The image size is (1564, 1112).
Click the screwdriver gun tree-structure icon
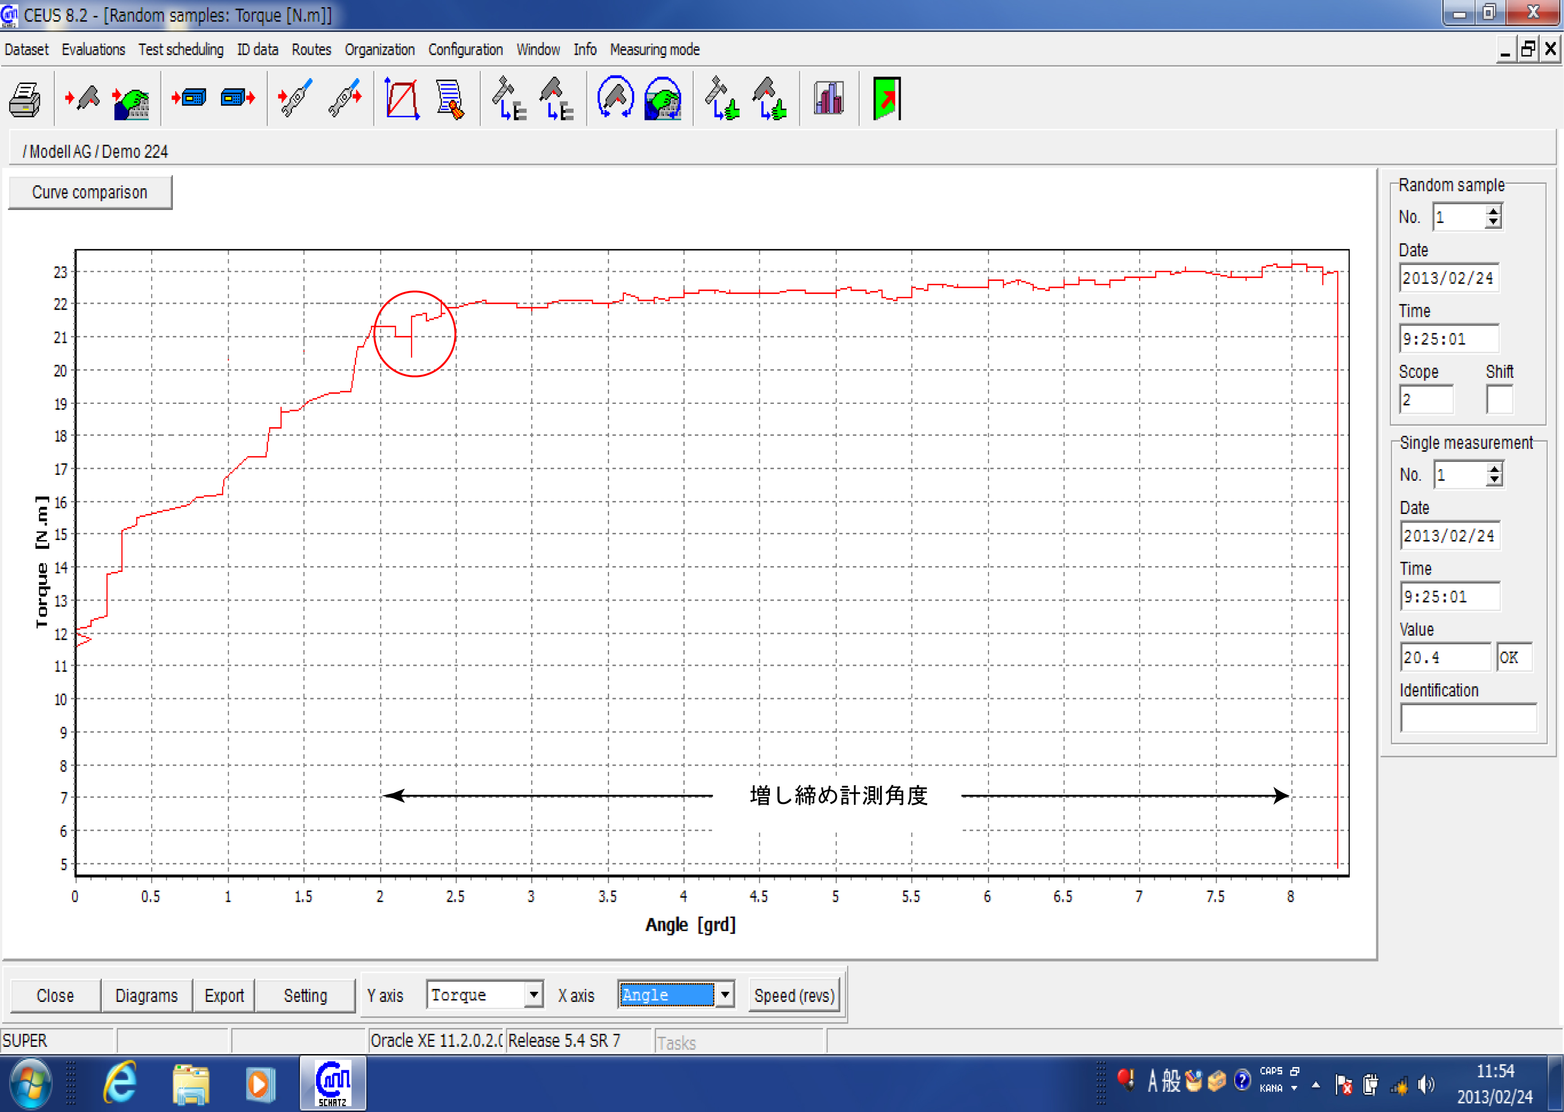coord(557,98)
